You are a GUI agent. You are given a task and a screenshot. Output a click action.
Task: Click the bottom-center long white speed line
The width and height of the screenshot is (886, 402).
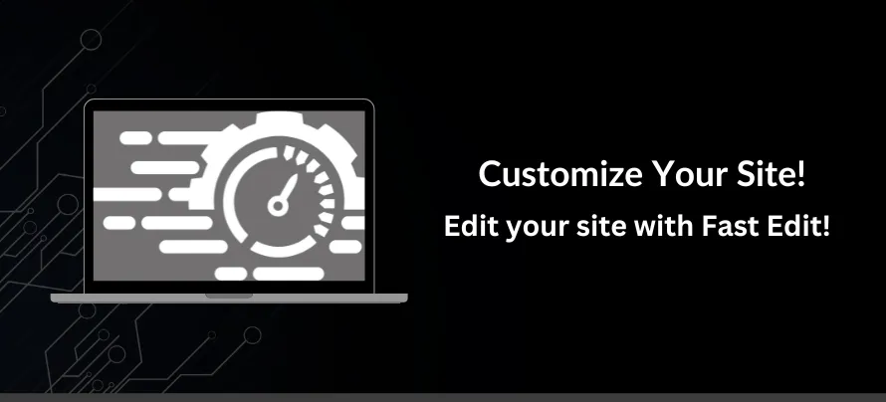pos(288,274)
